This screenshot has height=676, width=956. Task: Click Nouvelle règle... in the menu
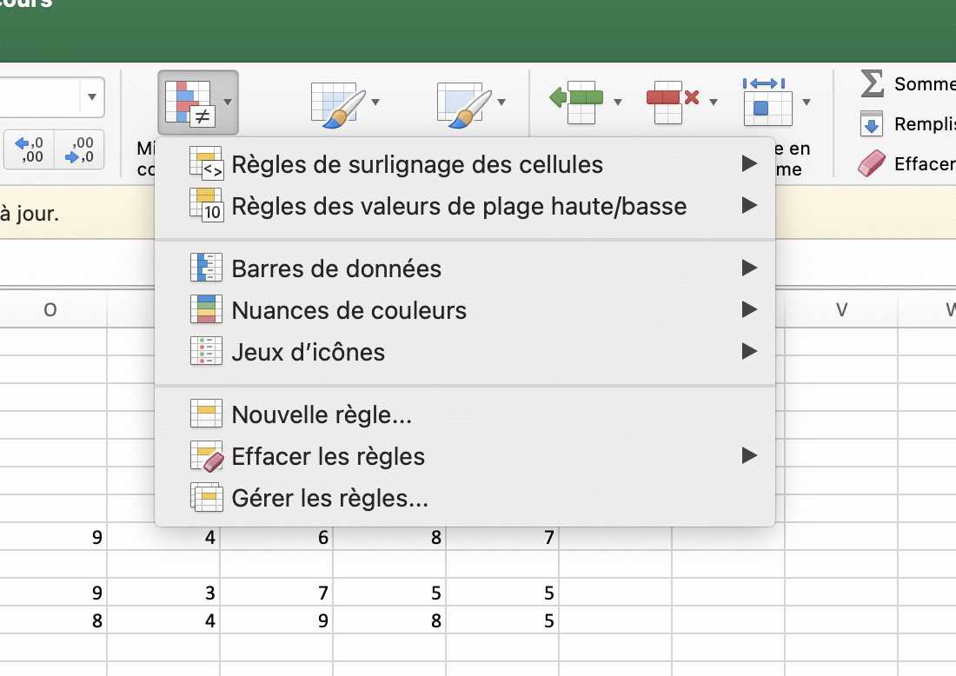click(322, 414)
